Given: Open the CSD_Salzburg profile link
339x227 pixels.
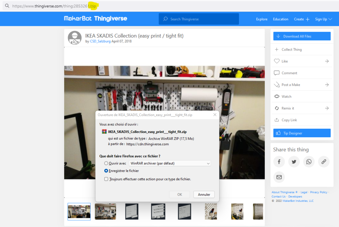Looking at the screenshot, I should pos(100,41).
